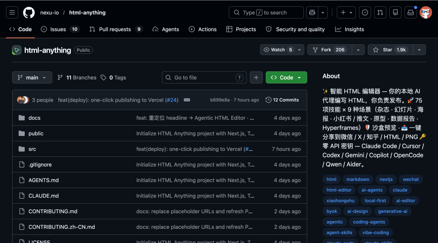View the 11 Branches link
The image size is (438, 243).
(x=77, y=77)
